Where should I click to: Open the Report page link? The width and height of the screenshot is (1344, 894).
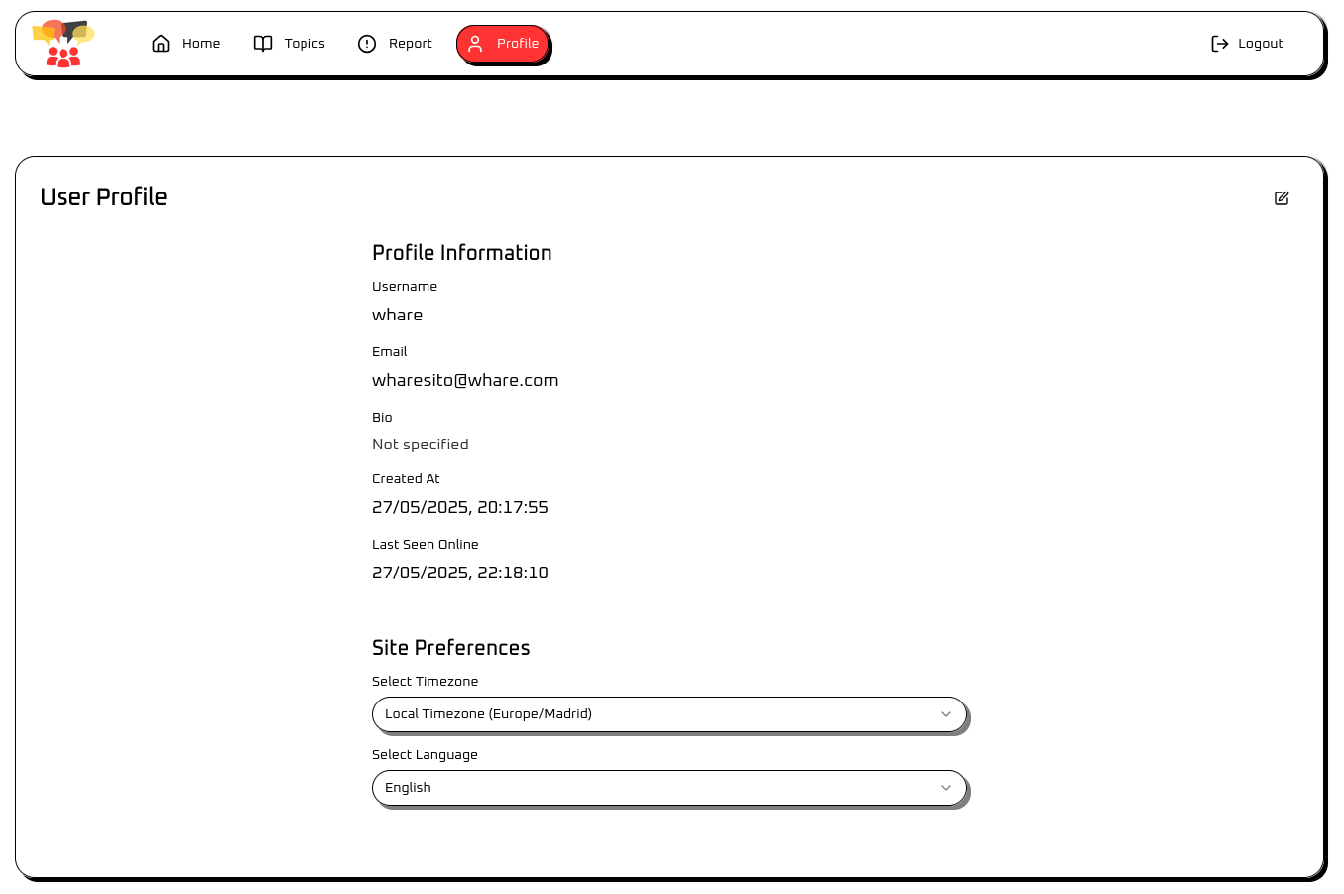410,44
